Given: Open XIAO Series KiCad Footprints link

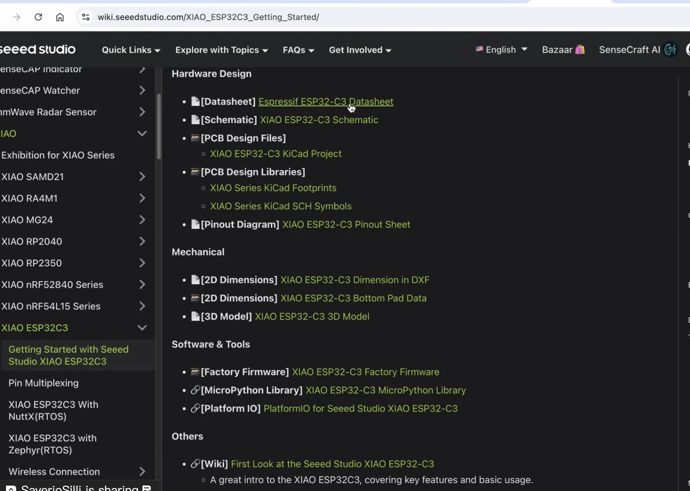Looking at the screenshot, I should pos(273,188).
